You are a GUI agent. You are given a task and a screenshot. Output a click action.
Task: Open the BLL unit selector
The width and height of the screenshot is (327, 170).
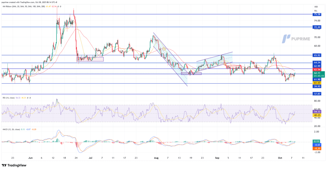pyautogui.click(x=316, y=10)
